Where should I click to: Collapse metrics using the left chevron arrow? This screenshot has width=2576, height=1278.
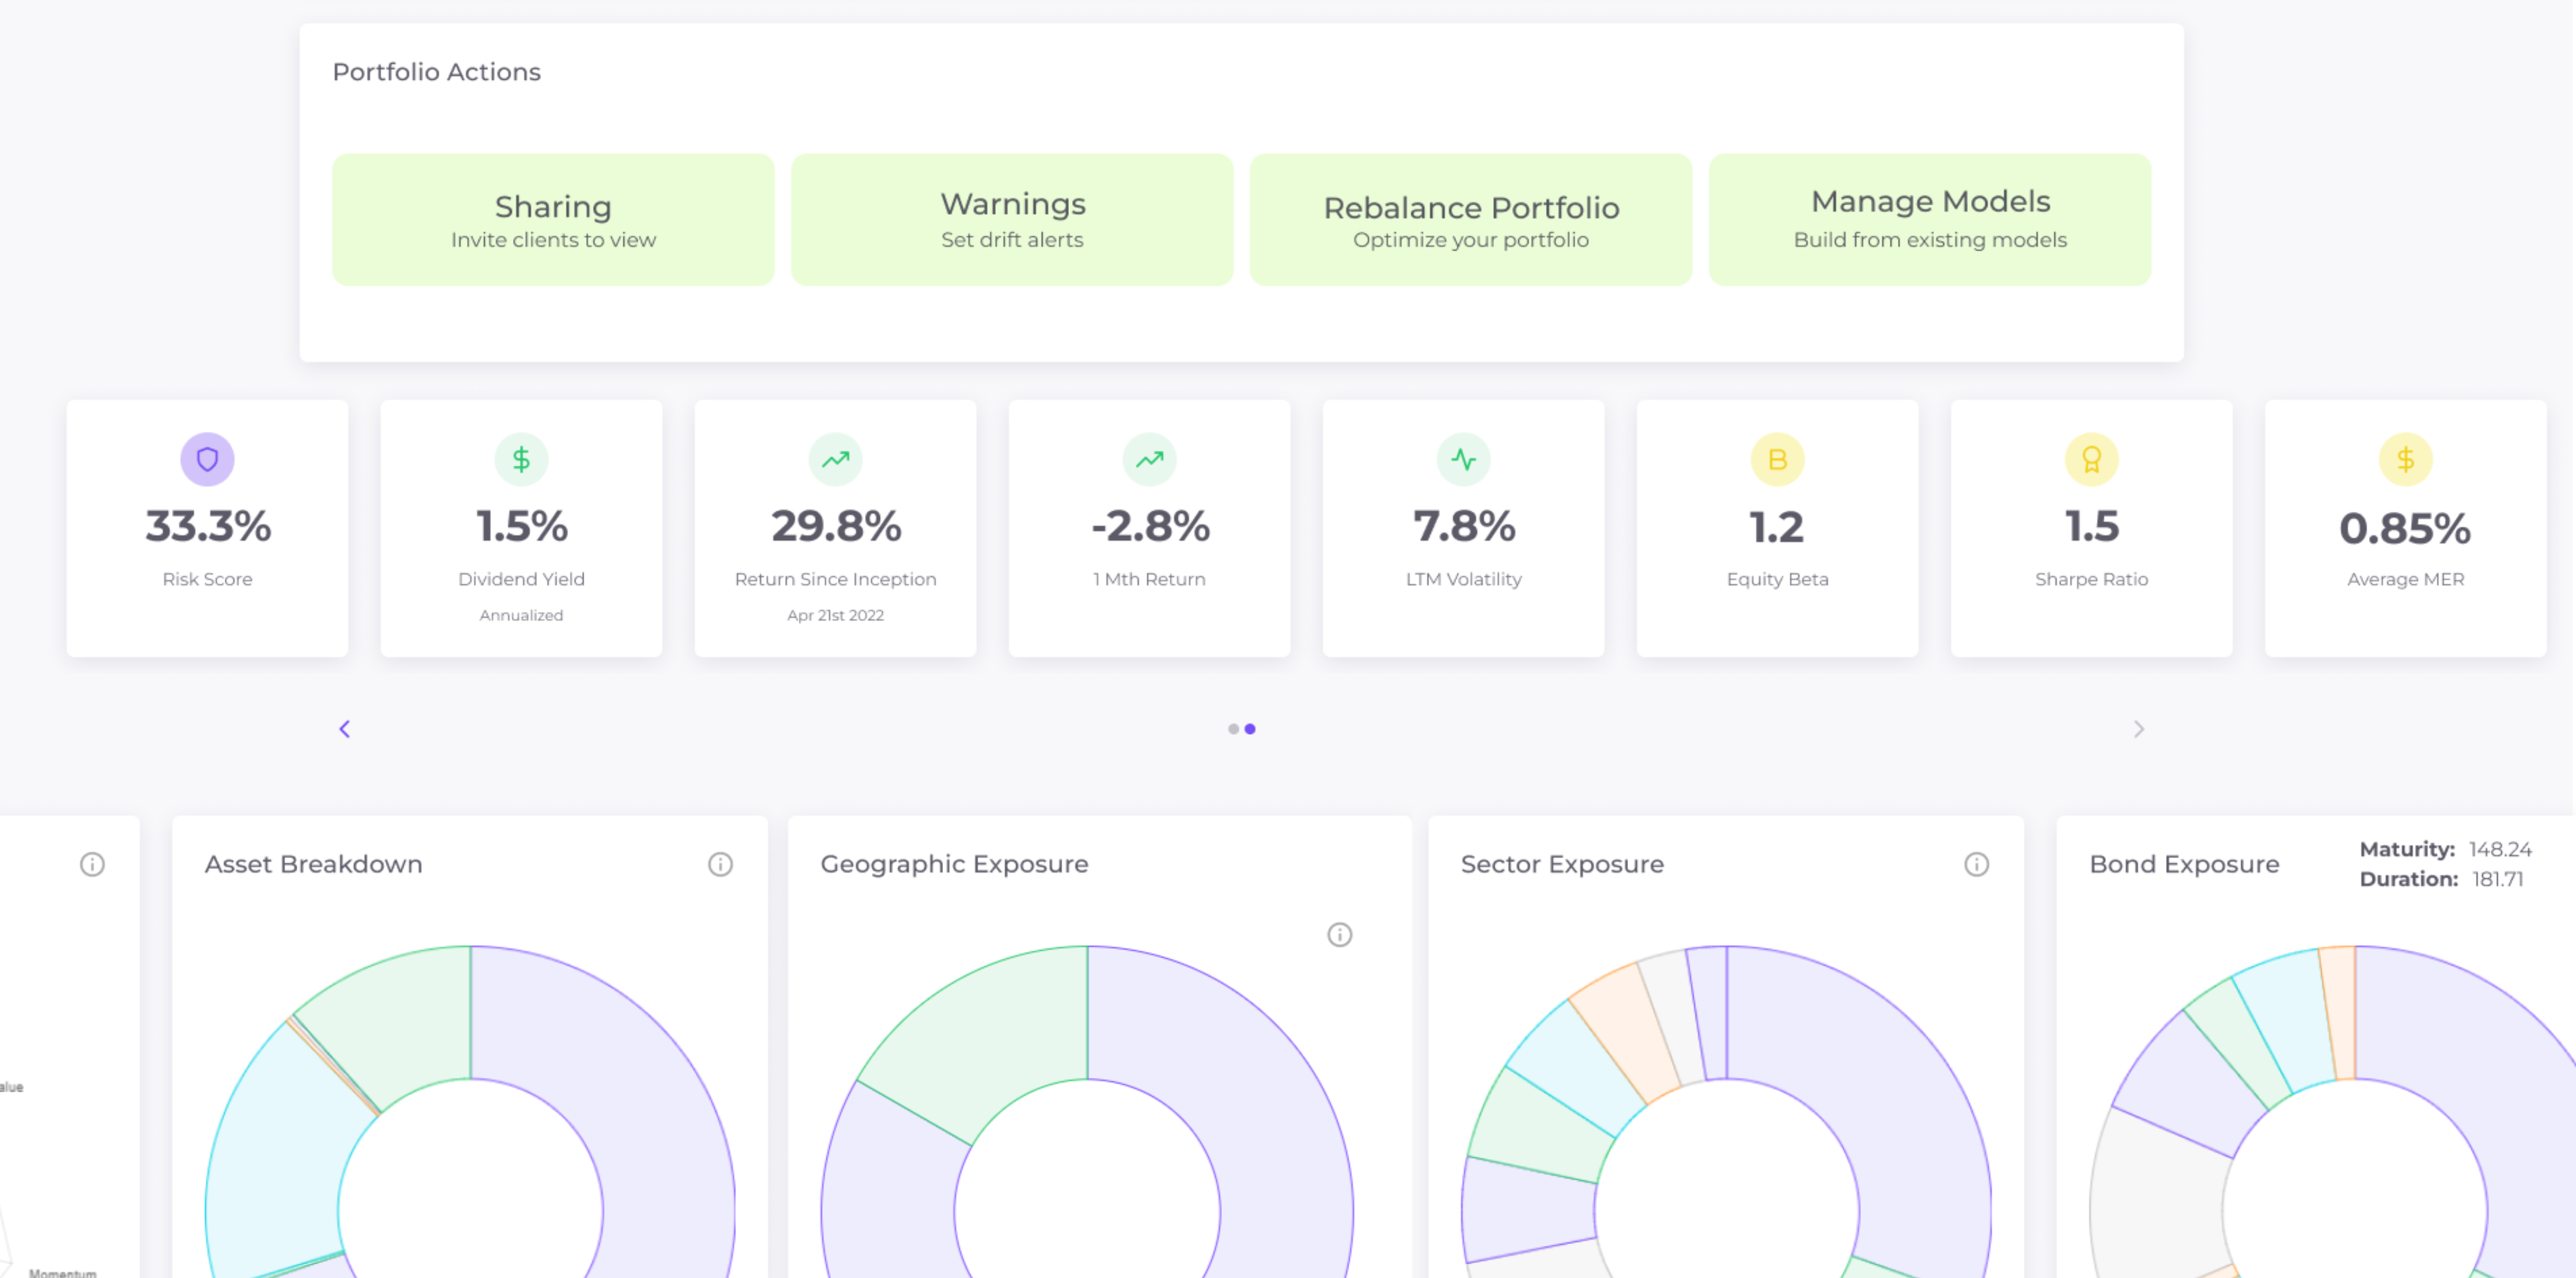click(344, 728)
